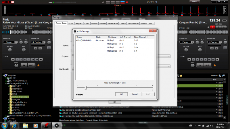Turn the left deck FILTER knob
Image resolution: width=230 pixels, height=129 pixels.
pyautogui.click(x=9, y=50)
